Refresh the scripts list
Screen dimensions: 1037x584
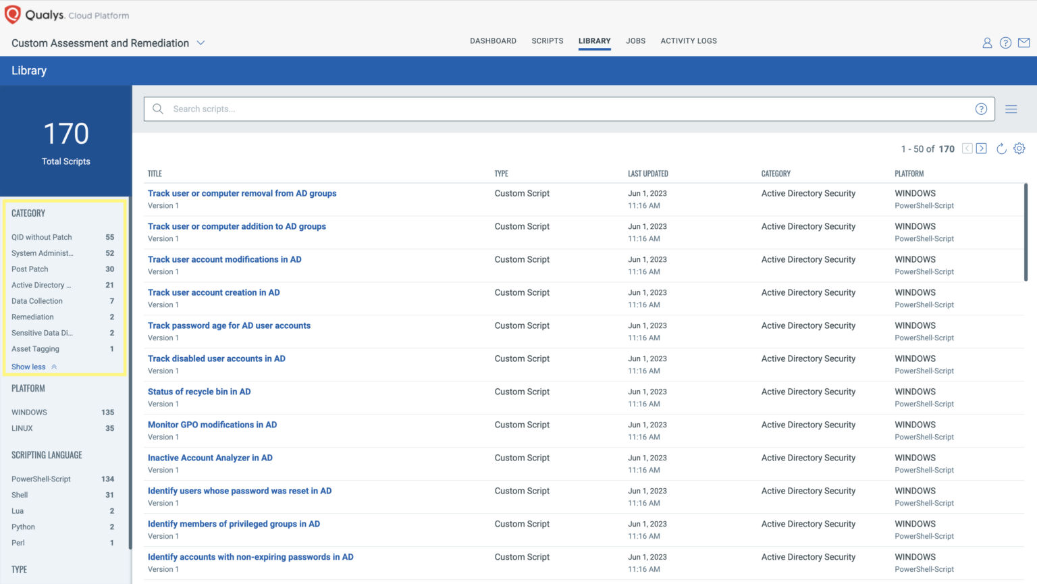click(x=1001, y=149)
